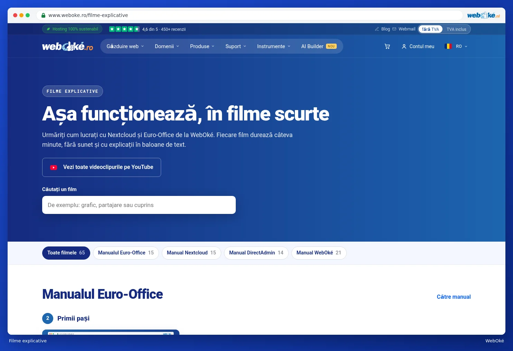
Task: Click the "Hosting 100% sustenabil" badge
Action: point(72,29)
